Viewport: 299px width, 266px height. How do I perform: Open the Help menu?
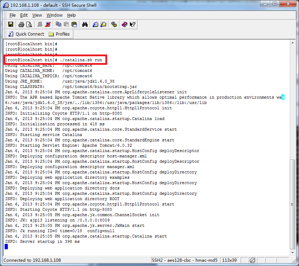click(71, 15)
